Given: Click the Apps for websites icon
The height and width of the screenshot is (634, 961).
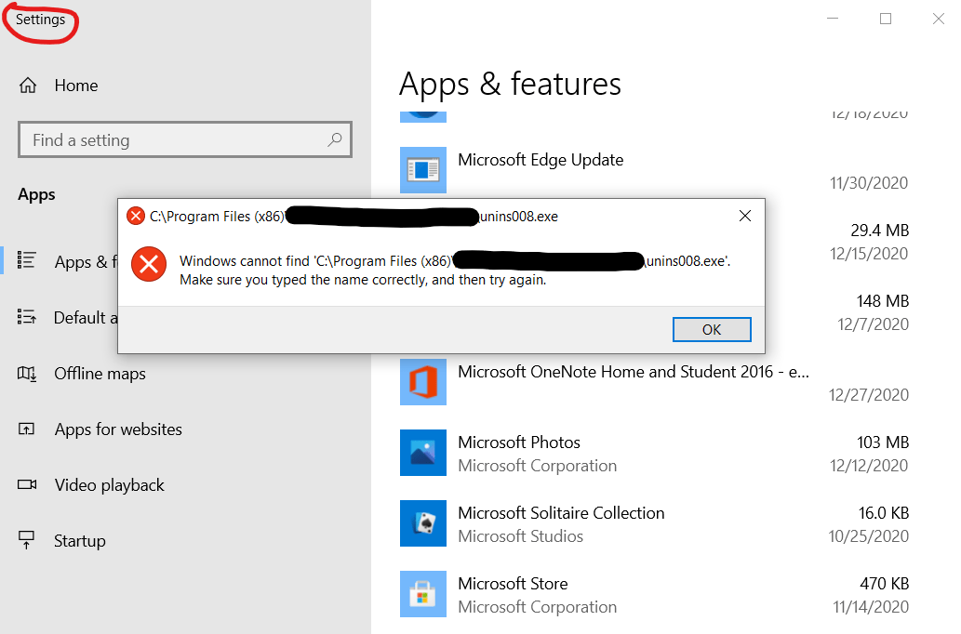Looking at the screenshot, I should (x=26, y=429).
